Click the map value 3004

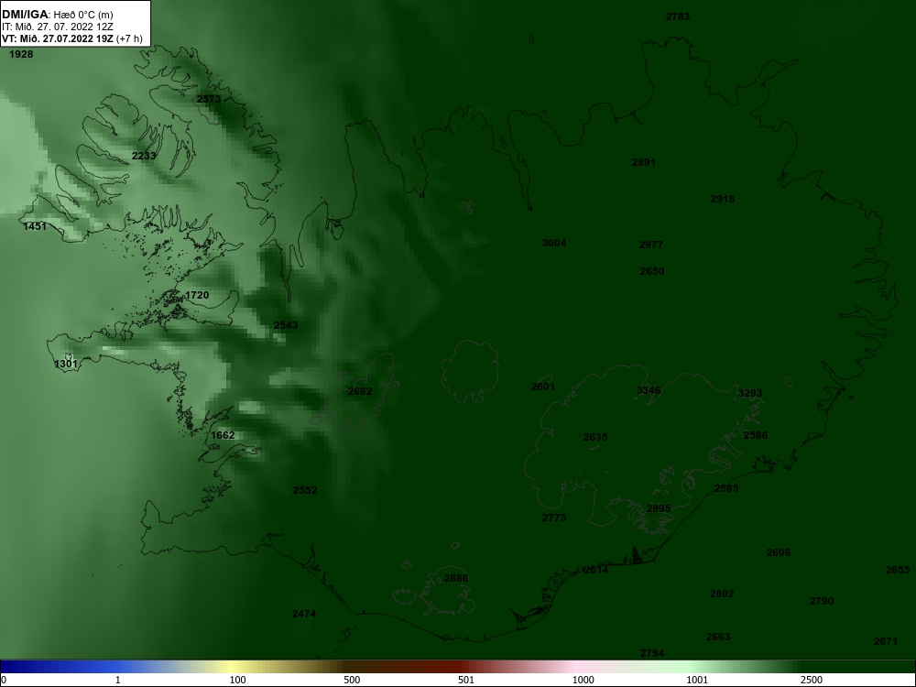[554, 243]
